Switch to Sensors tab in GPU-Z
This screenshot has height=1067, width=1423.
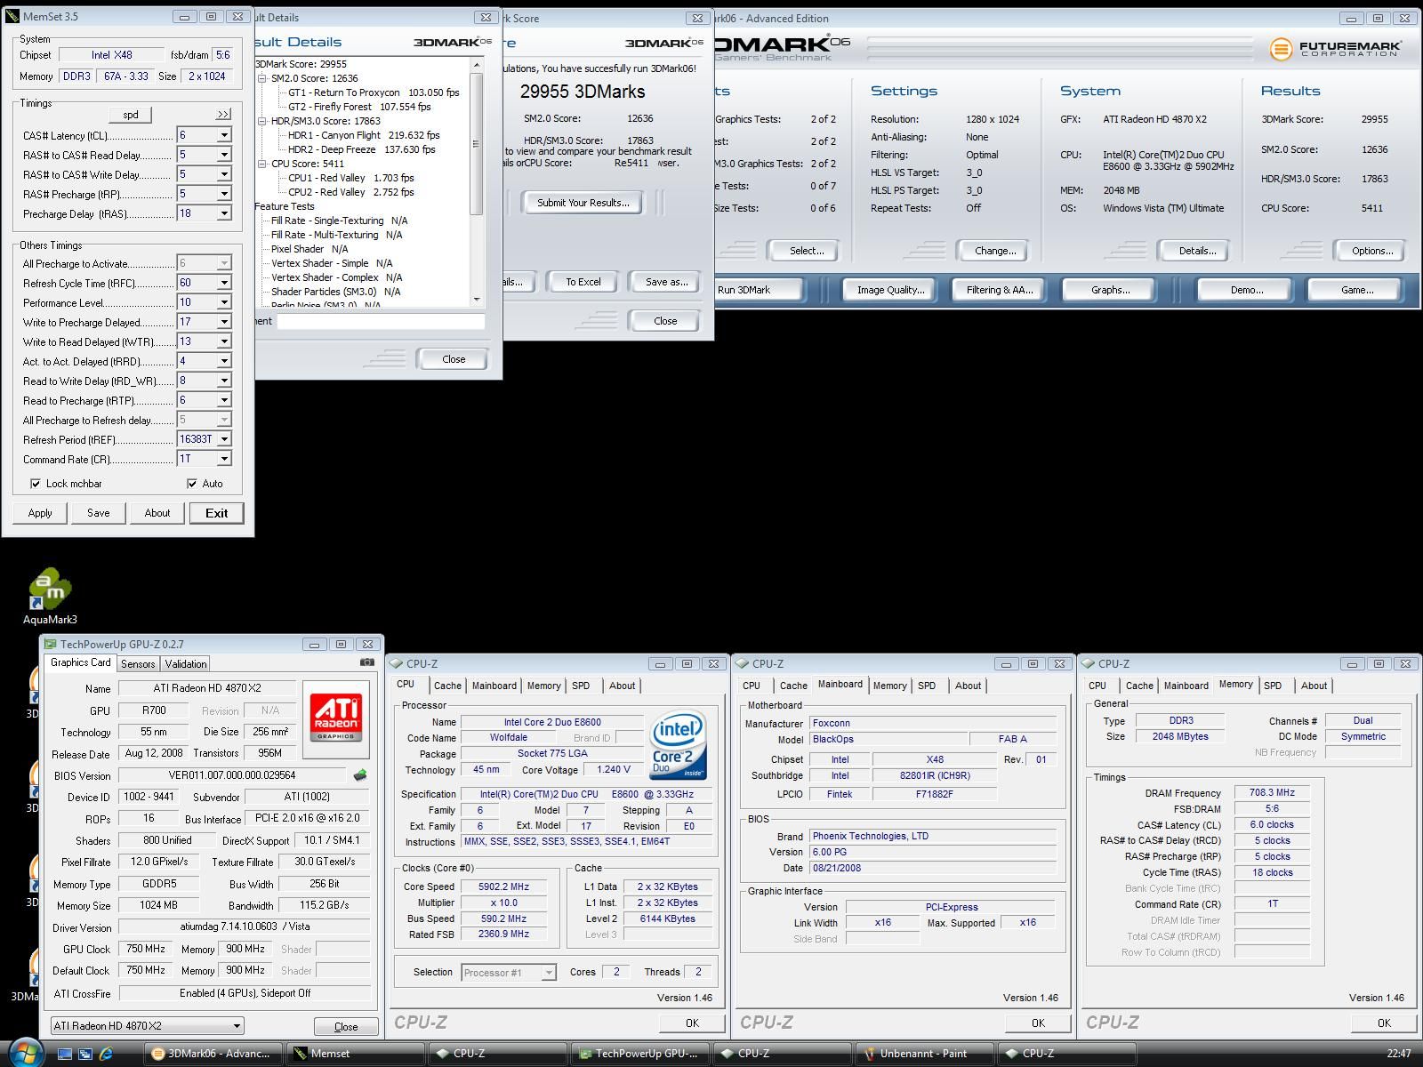coord(138,663)
